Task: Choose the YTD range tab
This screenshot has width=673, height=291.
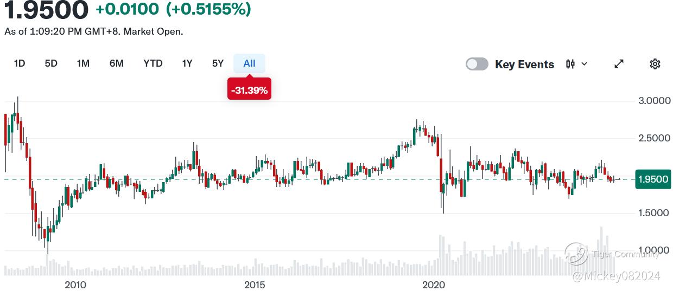Action: pyautogui.click(x=153, y=63)
